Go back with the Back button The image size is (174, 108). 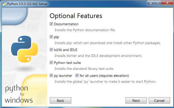[x=60, y=101]
